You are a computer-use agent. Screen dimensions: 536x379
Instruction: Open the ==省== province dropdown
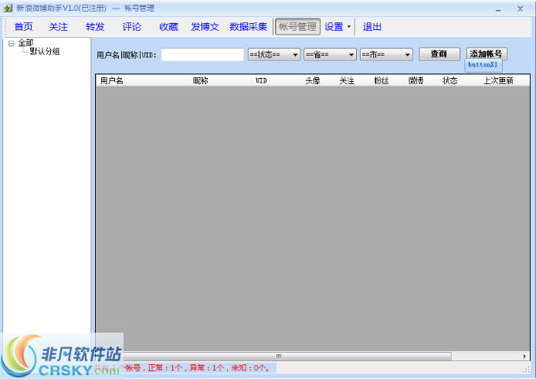[331, 55]
